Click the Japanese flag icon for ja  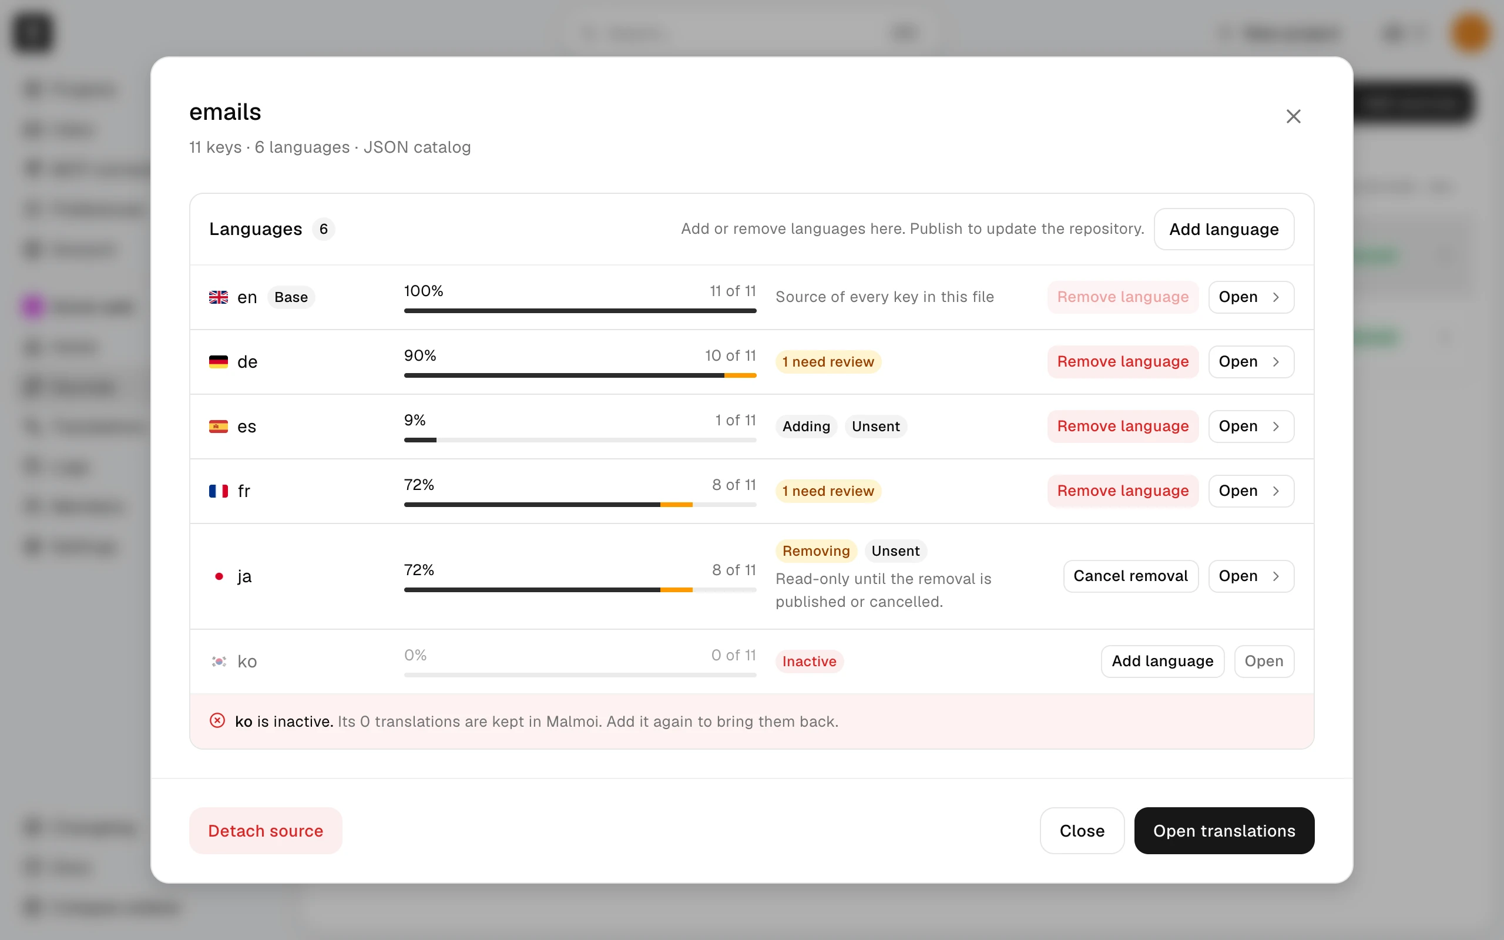tap(218, 576)
